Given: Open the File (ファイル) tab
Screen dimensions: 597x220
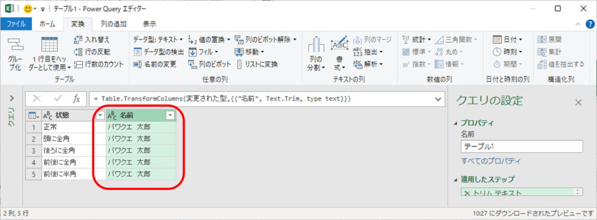Looking at the screenshot, I should tap(16, 24).
